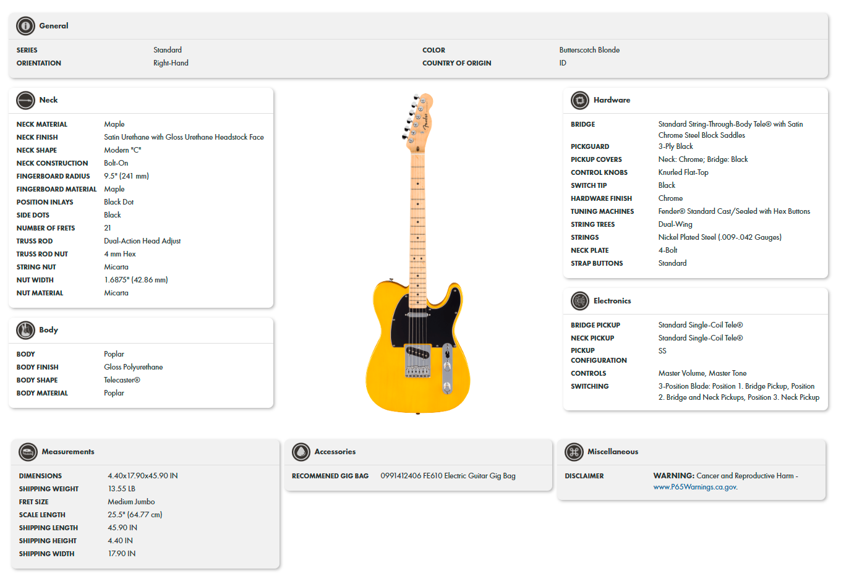Viewport: 841px width, 584px height.
Task: Click the Electronics section icon
Action: [579, 301]
